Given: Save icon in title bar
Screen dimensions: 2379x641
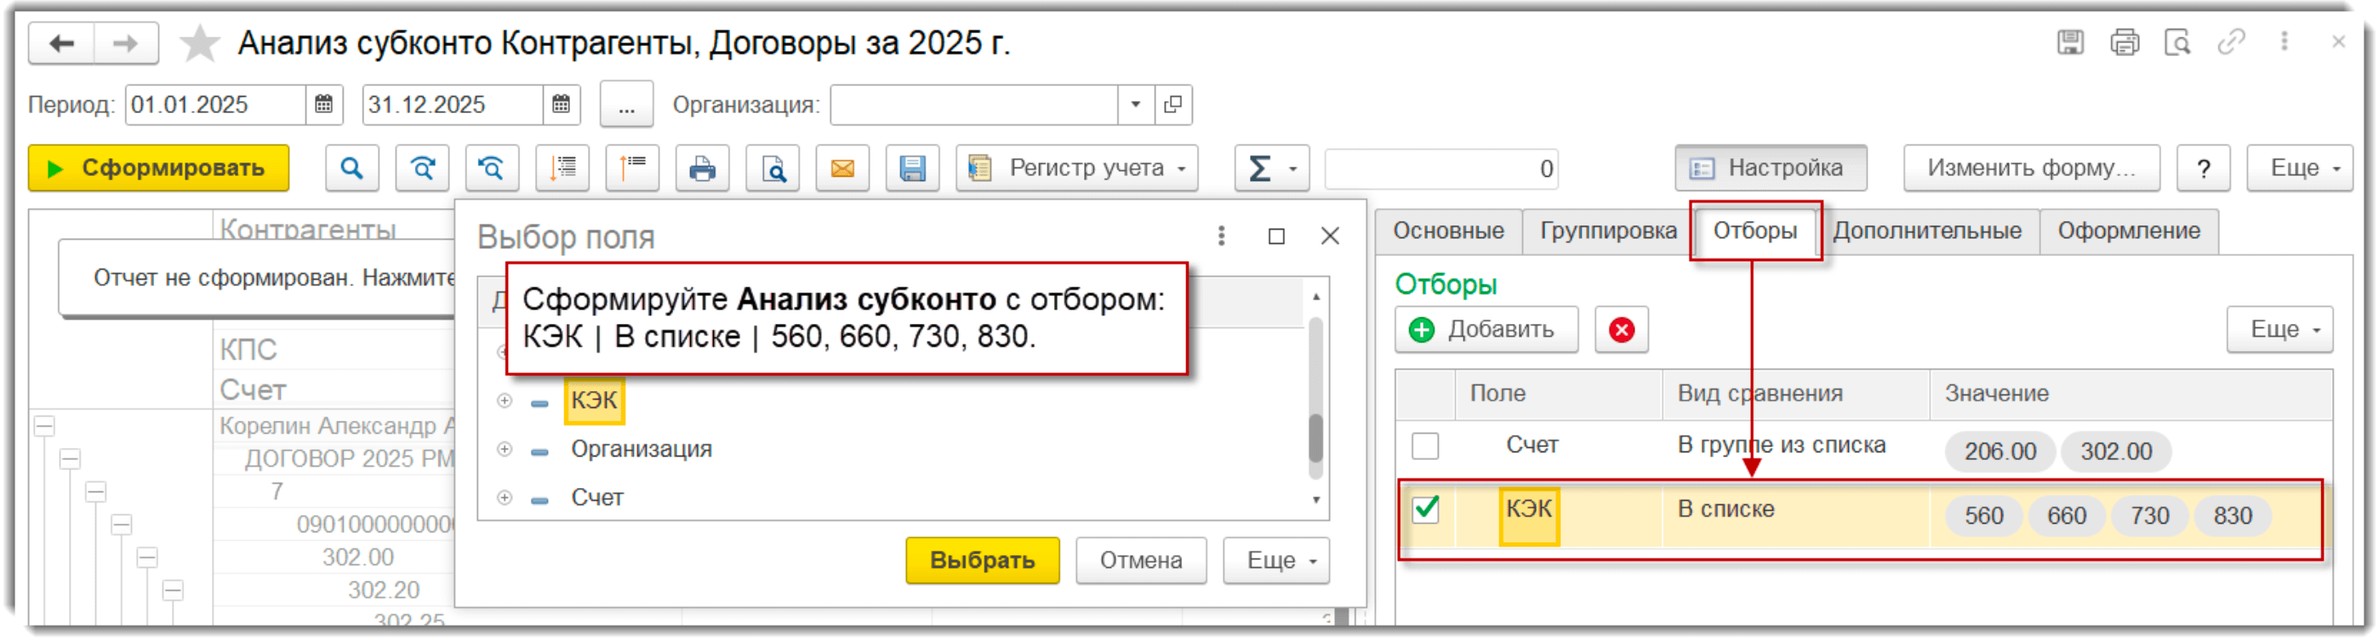Looking at the screenshot, I should pyautogui.click(x=2069, y=43).
